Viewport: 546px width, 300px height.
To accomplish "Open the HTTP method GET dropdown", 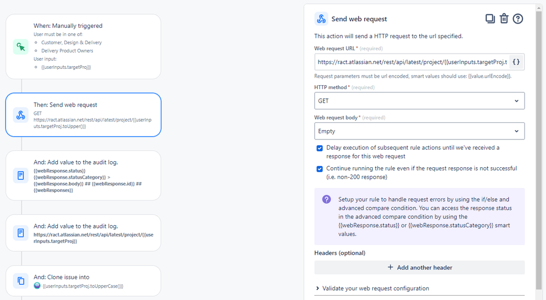I will [x=419, y=101].
